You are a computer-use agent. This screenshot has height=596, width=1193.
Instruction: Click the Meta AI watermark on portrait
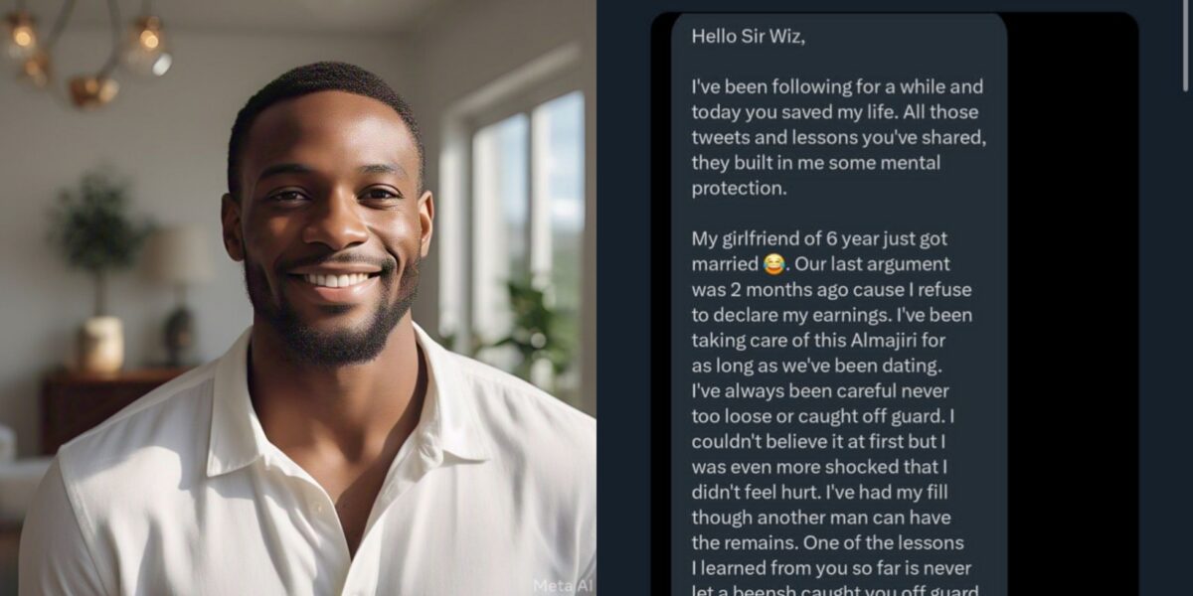564,585
